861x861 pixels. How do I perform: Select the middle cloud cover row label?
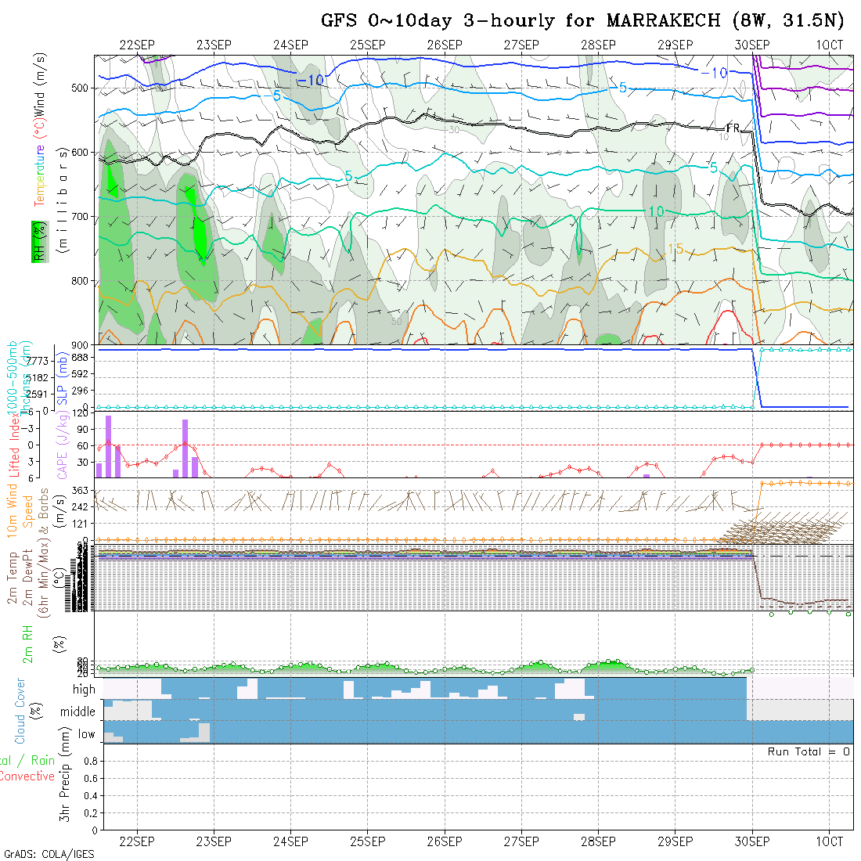[79, 712]
